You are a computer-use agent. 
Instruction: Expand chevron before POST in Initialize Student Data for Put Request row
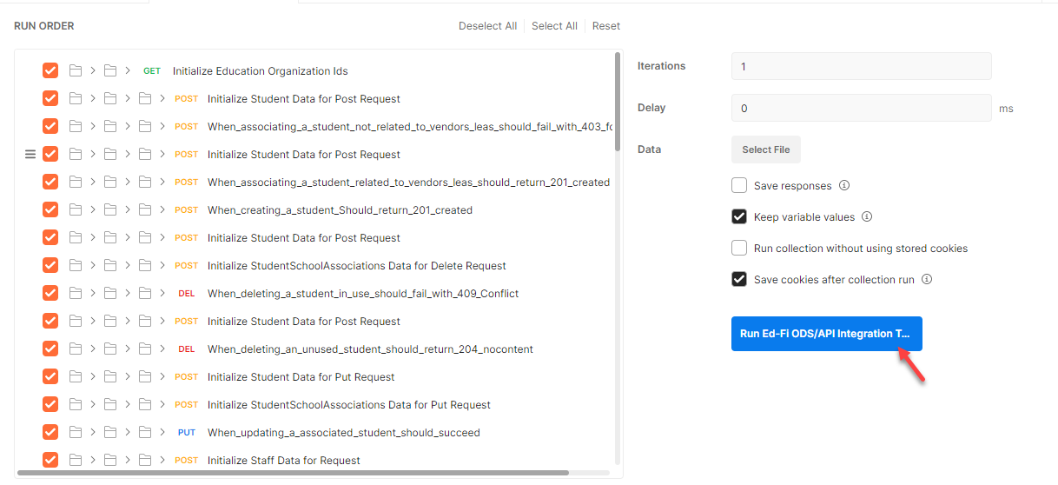coord(162,377)
